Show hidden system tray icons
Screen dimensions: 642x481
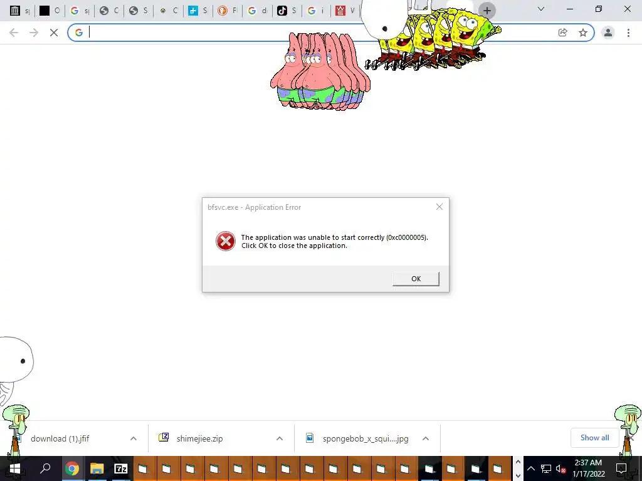coord(530,468)
